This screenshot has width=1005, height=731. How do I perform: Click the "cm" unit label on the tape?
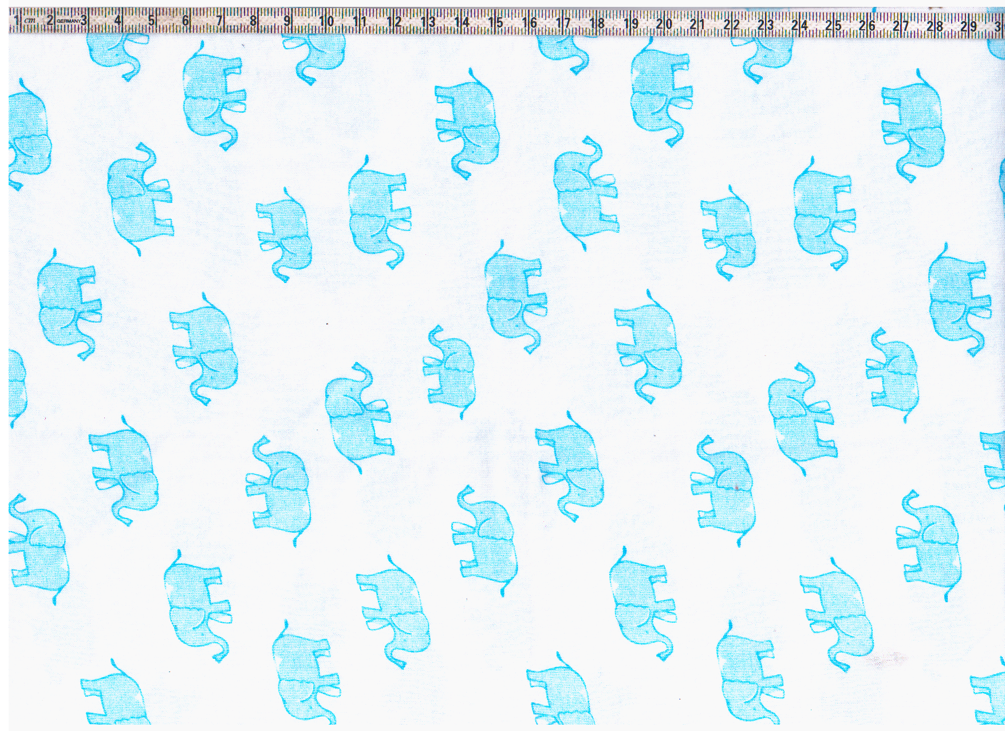pos(30,21)
